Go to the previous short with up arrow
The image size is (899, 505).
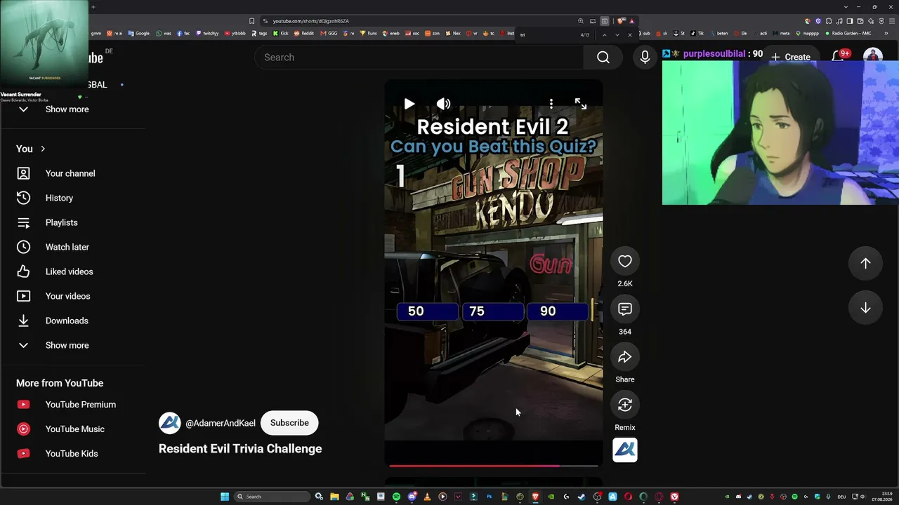[x=865, y=263]
